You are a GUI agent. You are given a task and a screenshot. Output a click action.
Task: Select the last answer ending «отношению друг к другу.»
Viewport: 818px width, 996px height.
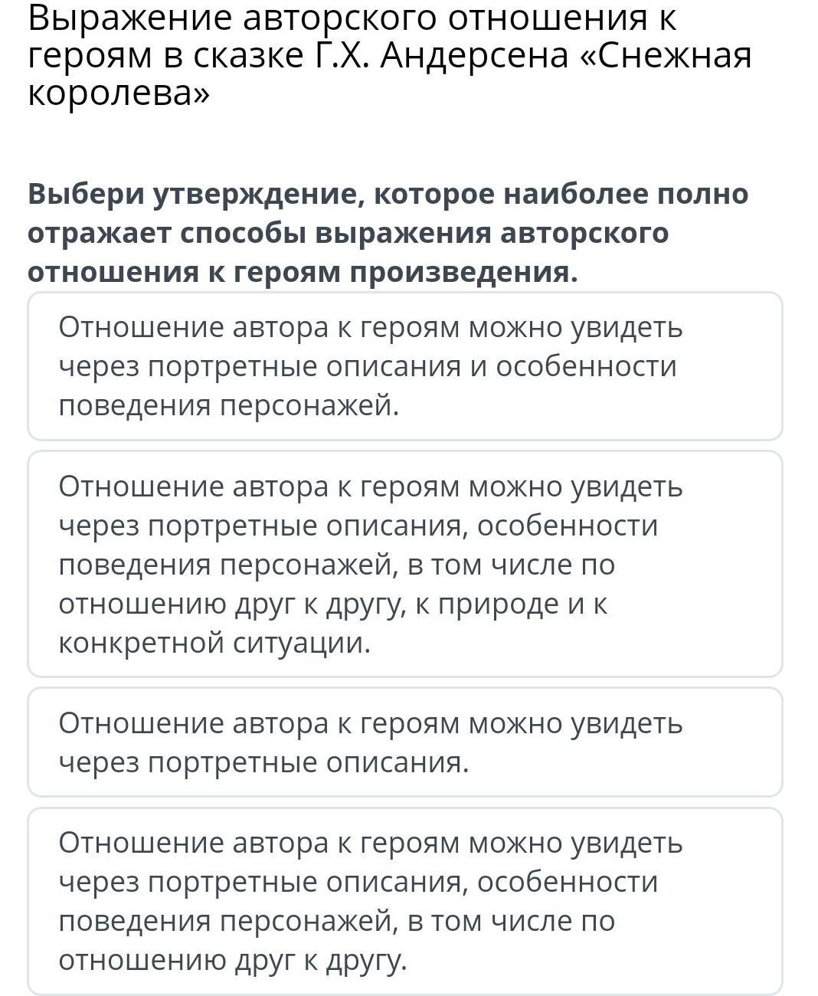(x=405, y=901)
